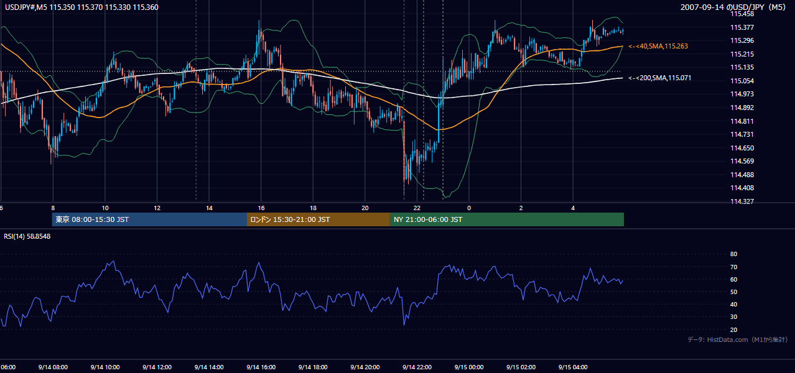Click the bottom time label 9/14 16:00
Viewport: 795px width, 373px height.
261,367
